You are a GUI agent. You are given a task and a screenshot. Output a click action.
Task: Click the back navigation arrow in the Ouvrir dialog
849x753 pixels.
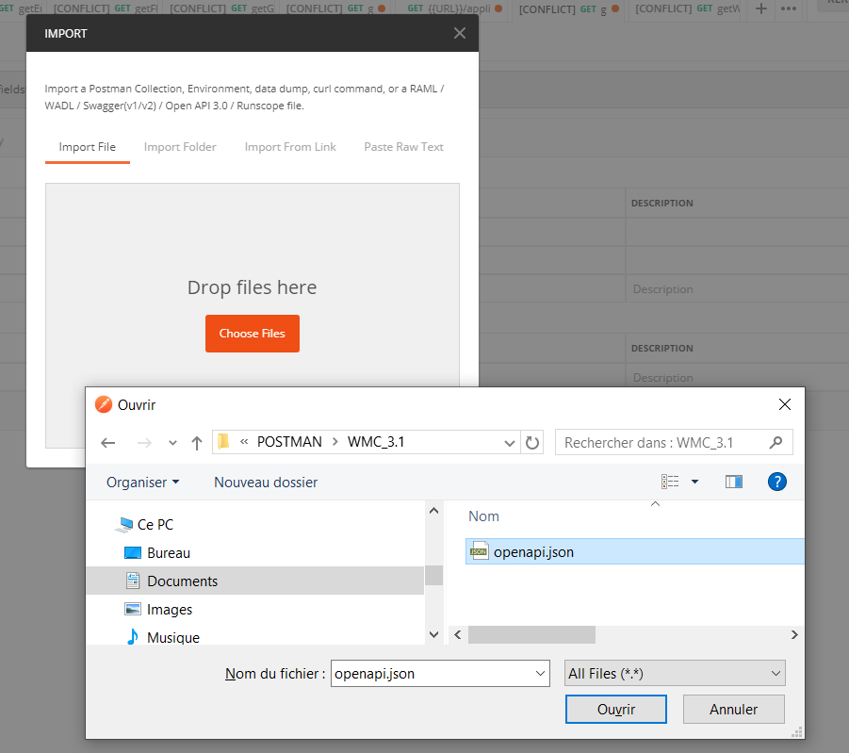click(x=107, y=442)
